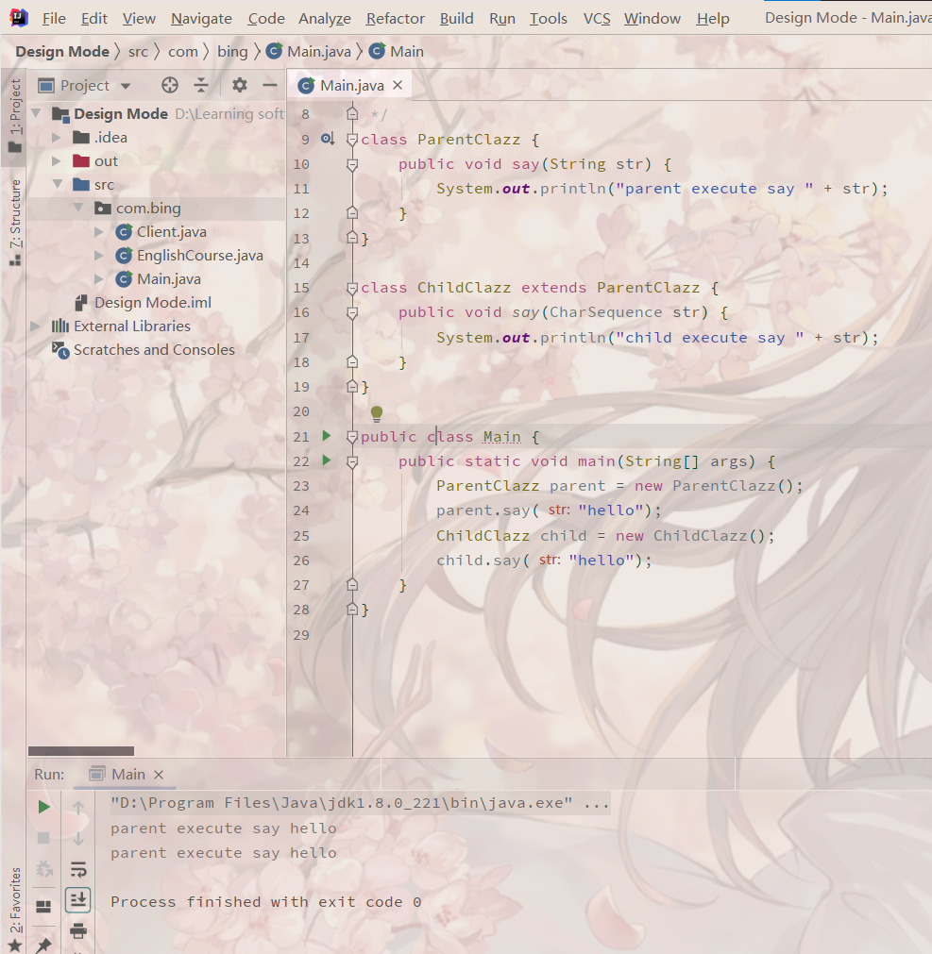Expand EnglishCourse.java node
Viewport: 932px width, 954px height.
[x=98, y=256]
